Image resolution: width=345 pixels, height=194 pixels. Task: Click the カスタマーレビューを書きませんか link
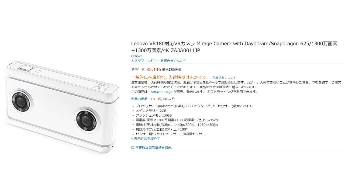pos(158,61)
